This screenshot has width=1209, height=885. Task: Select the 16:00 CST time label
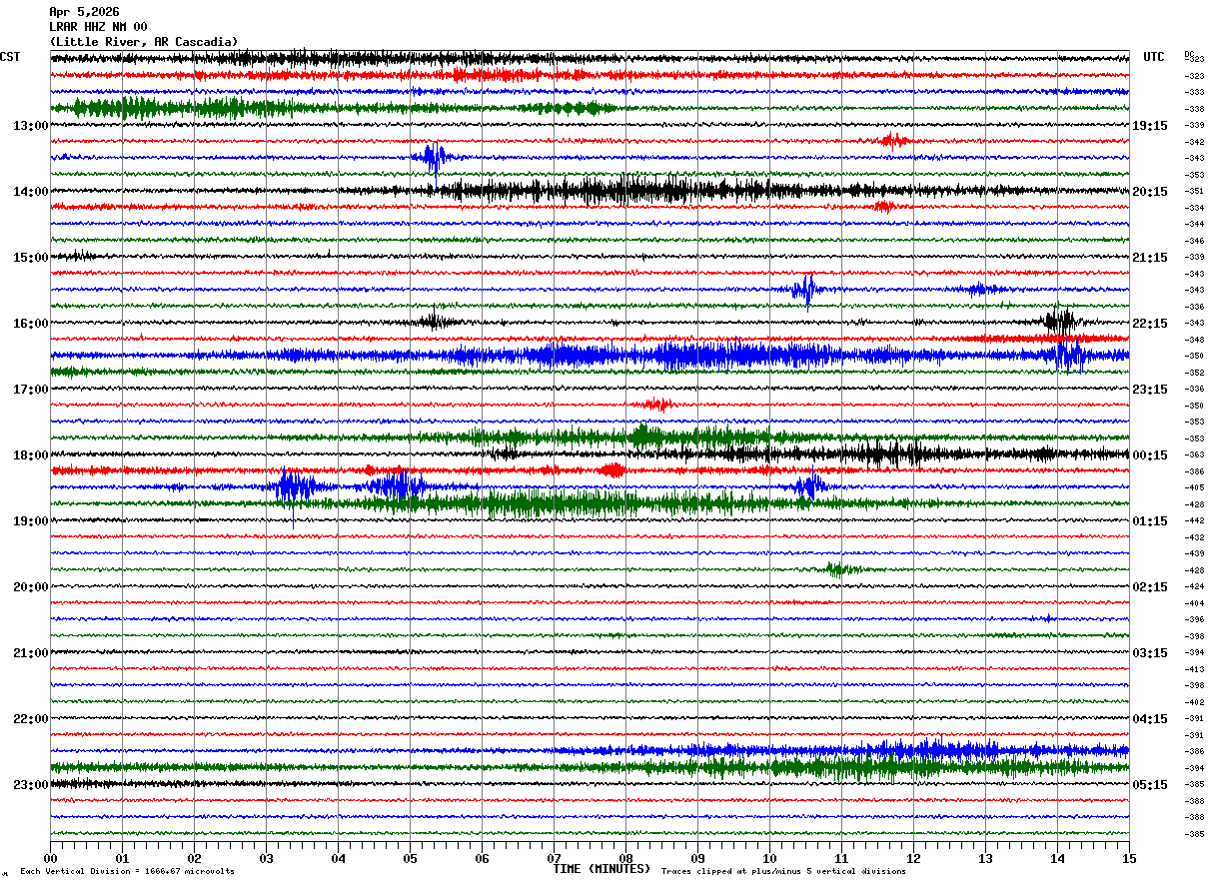31,323
